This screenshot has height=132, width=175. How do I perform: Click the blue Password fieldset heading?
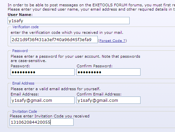coord(20,51)
